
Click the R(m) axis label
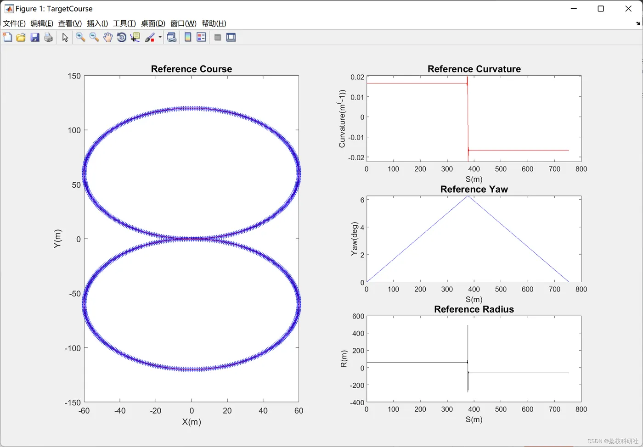click(x=344, y=359)
